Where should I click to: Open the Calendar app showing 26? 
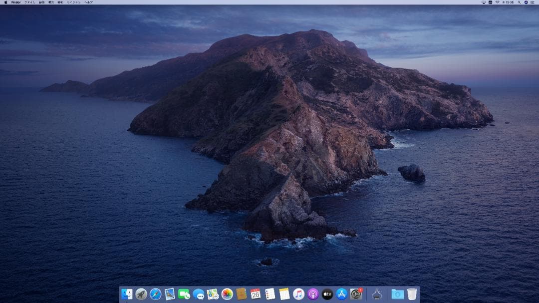coord(256,294)
